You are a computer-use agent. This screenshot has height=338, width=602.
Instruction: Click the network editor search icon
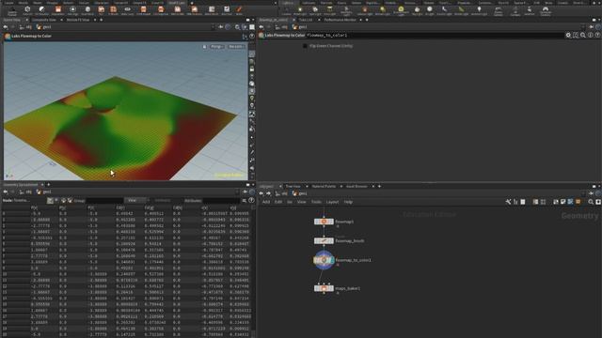pyautogui.click(x=591, y=202)
